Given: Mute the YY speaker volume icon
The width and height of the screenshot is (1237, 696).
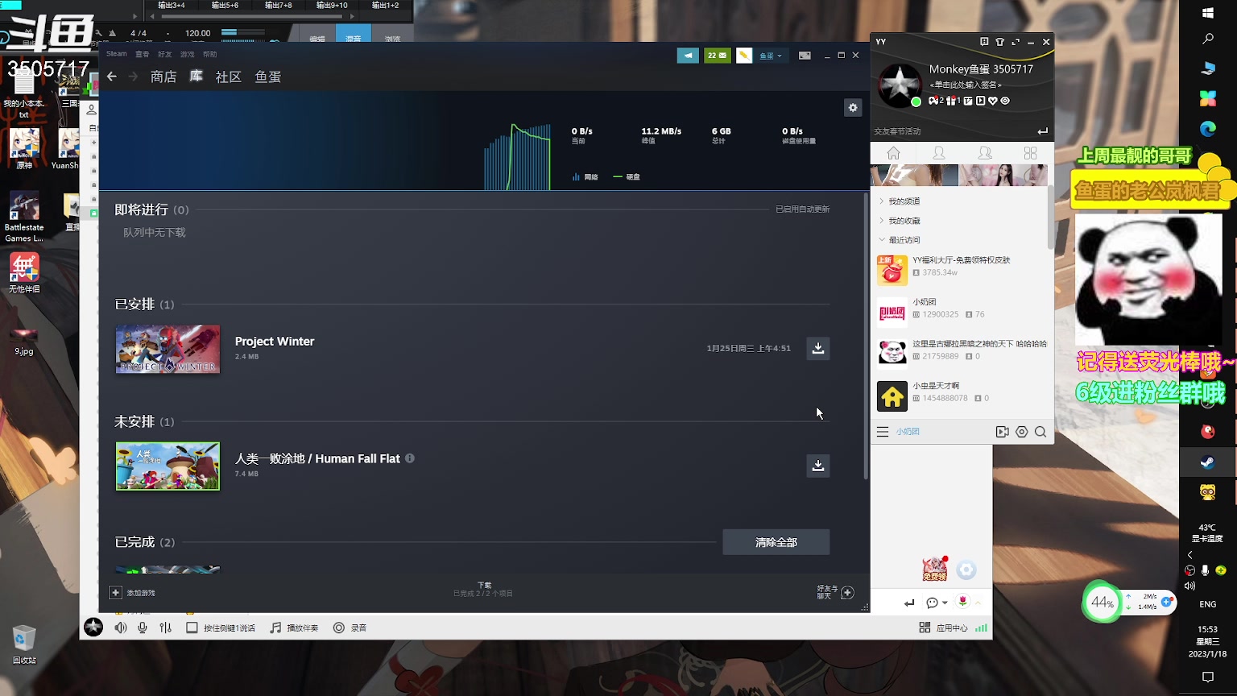Looking at the screenshot, I should (121, 628).
